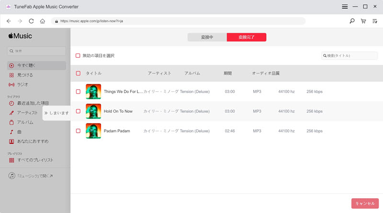383x213 pixels.
Task: Click the キャンセル button
Action: pyautogui.click(x=365, y=203)
